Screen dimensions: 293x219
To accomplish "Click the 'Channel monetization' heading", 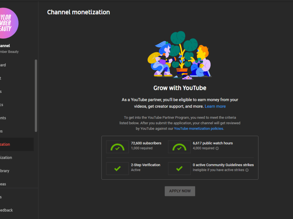I will pos(79,12).
